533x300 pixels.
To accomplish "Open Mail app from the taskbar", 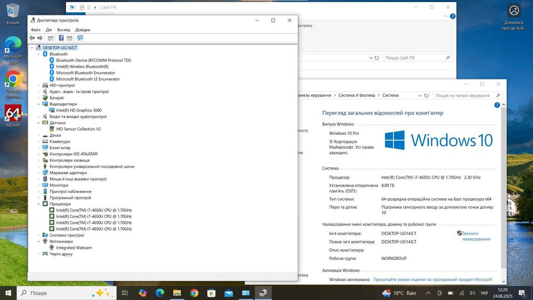I will tap(229, 293).
